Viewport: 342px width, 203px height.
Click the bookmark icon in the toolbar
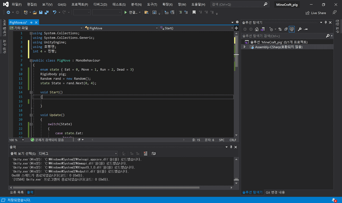194,12
